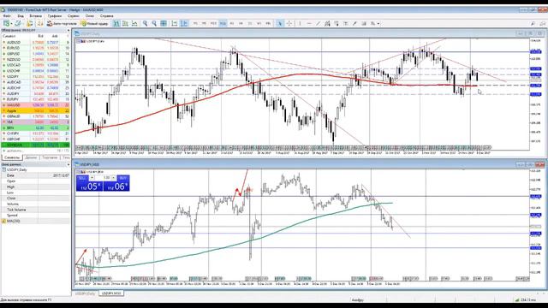This screenshot has height=308, width=548.
Task: Toggle the auto scroll chart icon
Action: tap(175, 23)
